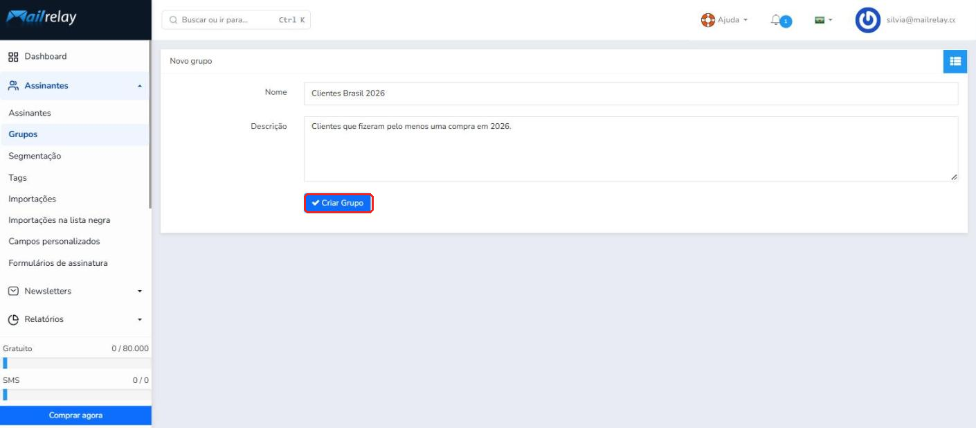Click the SMS usage progress bar
The height and width of the screenshot is (428, 976).
[75, 395]
